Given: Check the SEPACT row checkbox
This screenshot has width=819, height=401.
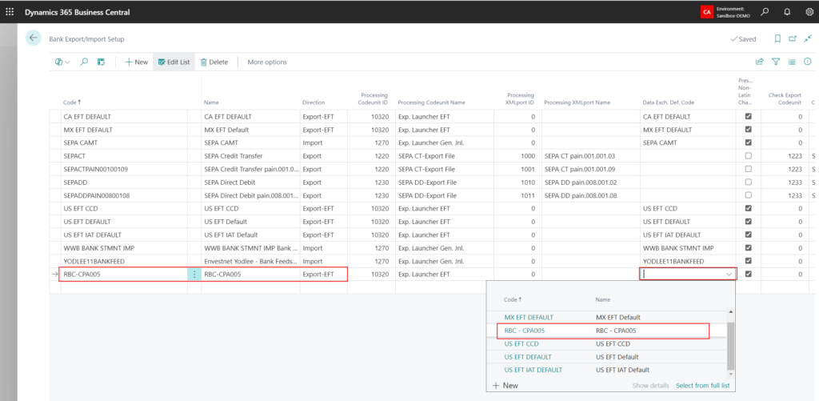Looking at the screenshot, I should [748, 156].
